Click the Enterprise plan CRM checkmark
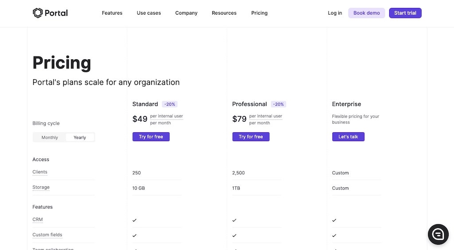 pos(334,220)
